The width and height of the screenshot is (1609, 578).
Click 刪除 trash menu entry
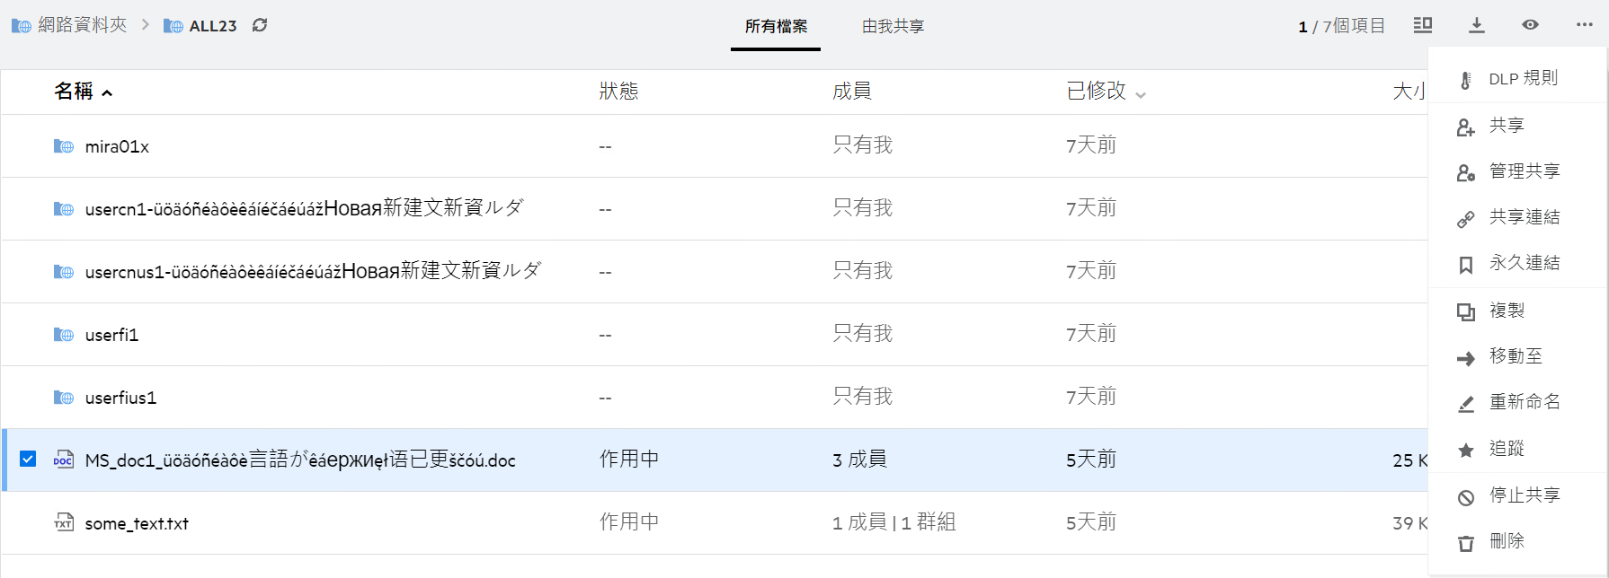(x=1507, y=541)
